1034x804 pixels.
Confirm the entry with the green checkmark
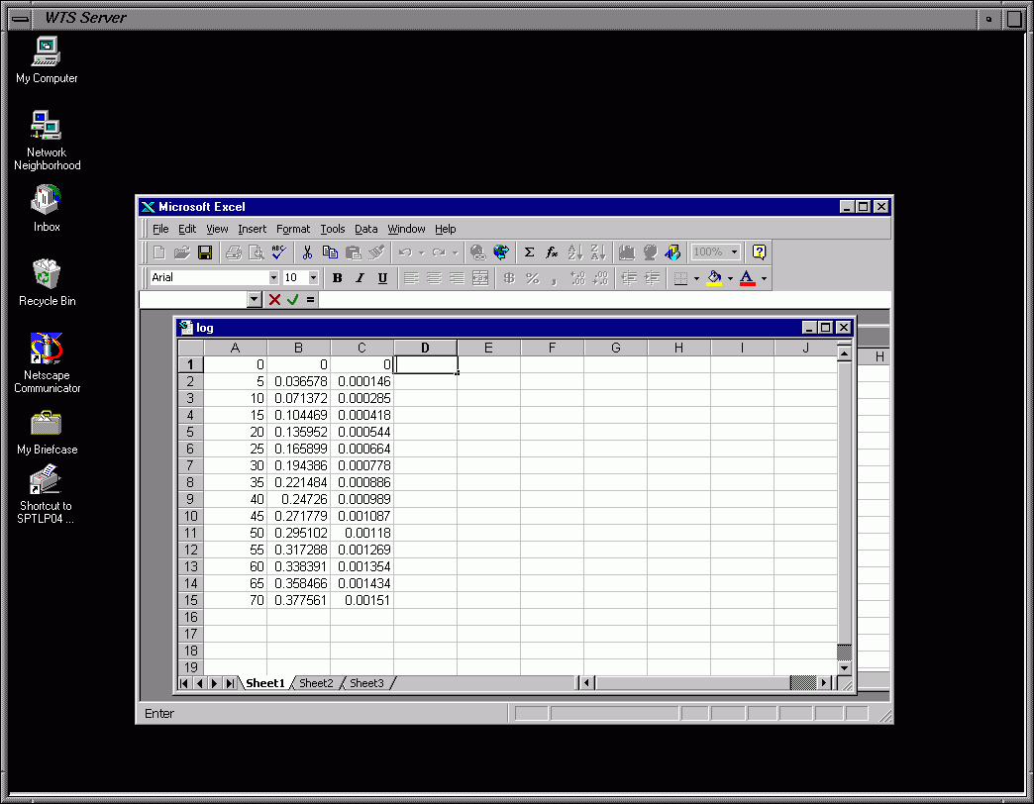click(292, 299)
